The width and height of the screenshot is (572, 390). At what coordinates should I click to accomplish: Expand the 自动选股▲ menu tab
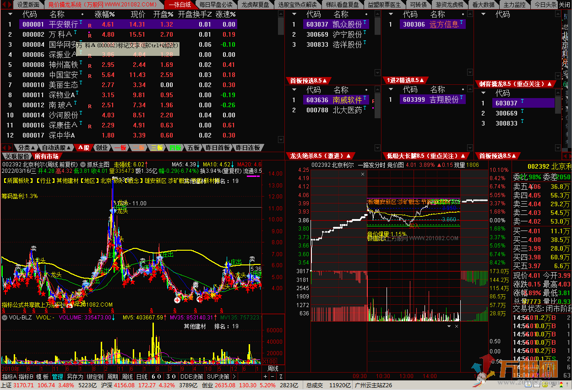click(x=57, y=148)
